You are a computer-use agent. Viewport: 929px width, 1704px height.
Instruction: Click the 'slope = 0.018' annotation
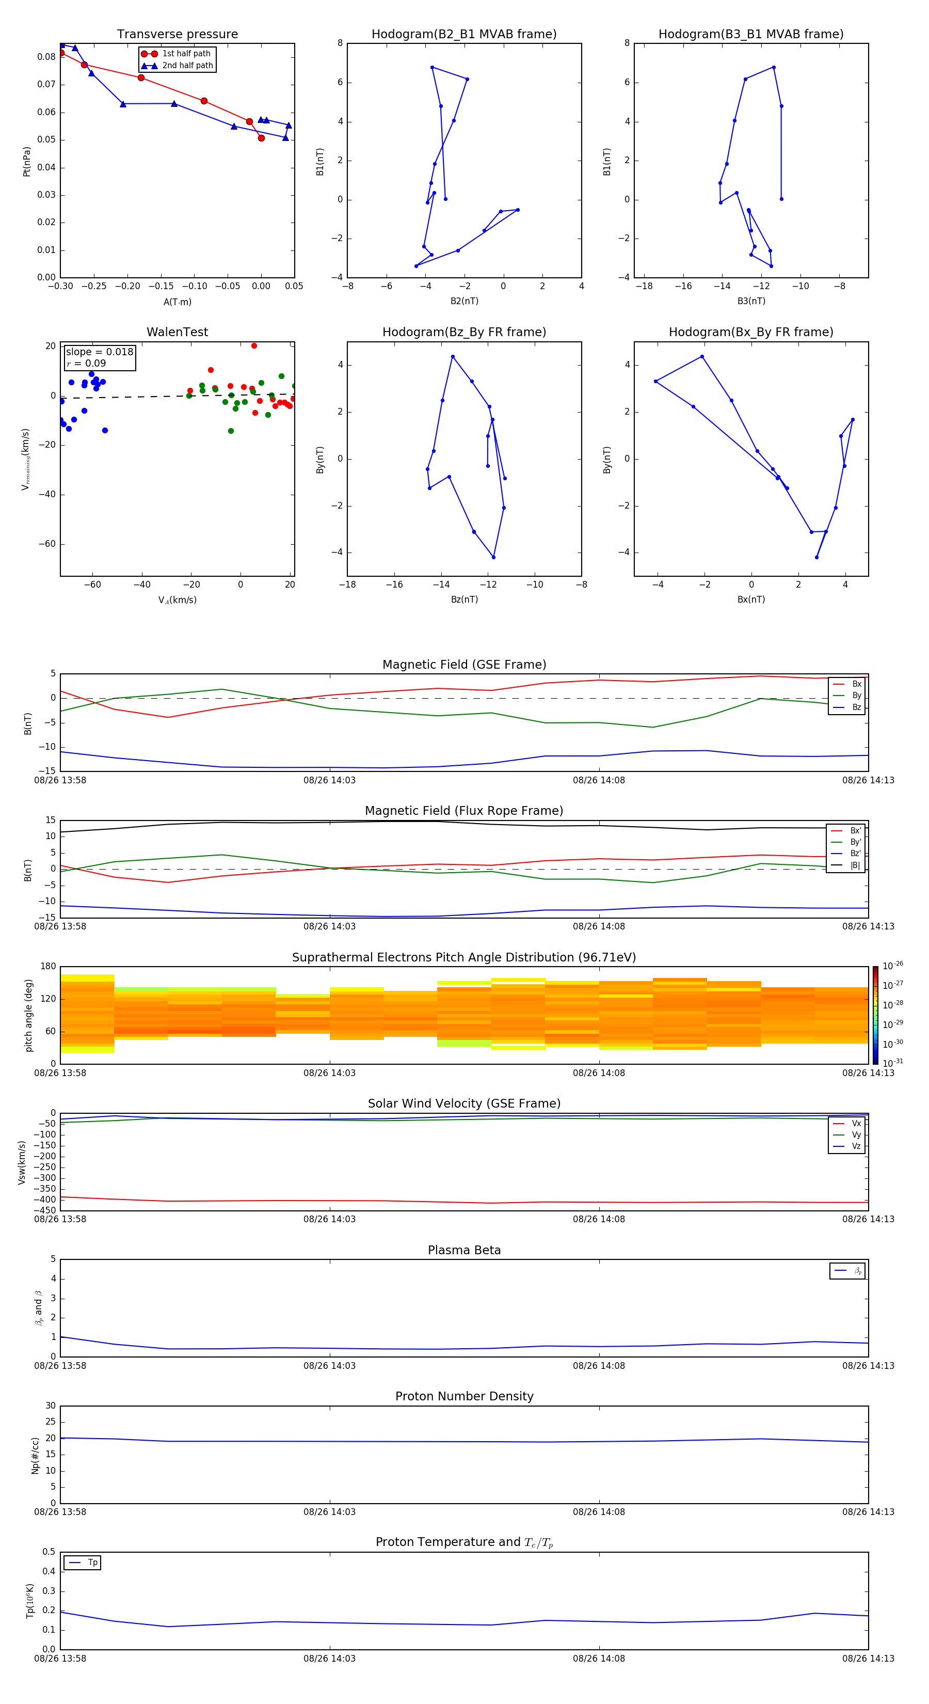pyautogui.click(x=100, y=352)
